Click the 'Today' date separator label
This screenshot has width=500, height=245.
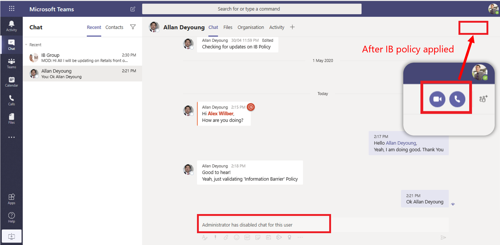(323, 94)
